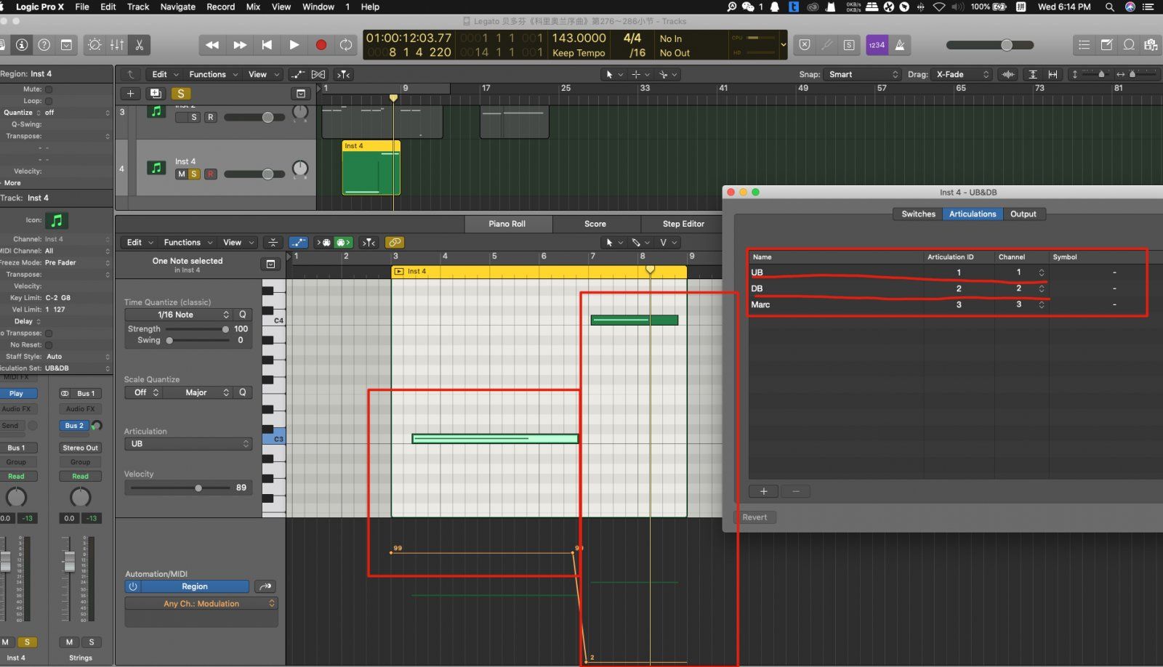
Task: Open the List Editors icon
Action: (x=1084, y=45)
